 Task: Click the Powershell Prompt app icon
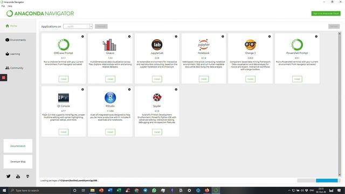tap(297, 45)
